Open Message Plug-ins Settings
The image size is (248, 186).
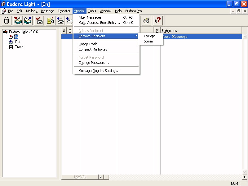[x=106, y=71]
